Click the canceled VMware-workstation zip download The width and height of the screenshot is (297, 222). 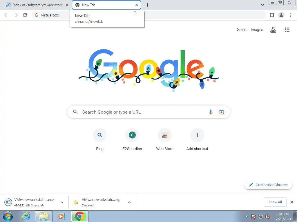[x=97, y=202]
